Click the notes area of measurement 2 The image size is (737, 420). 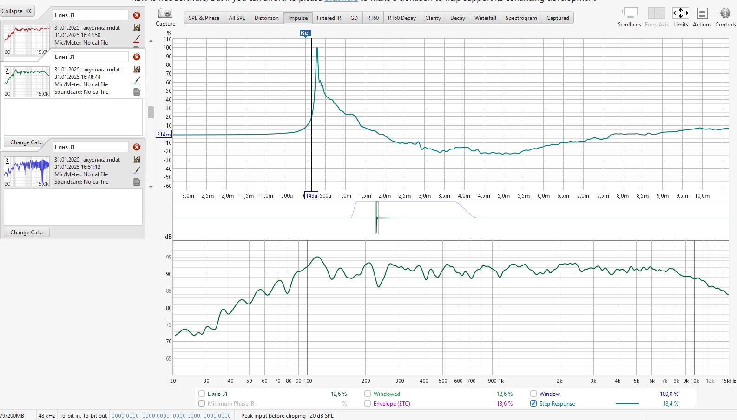(x=73, y=117)
